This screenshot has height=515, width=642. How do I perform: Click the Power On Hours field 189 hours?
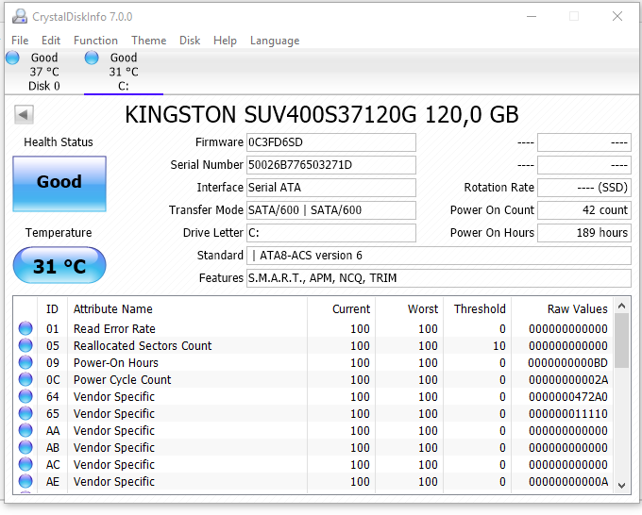click(584, 233)
